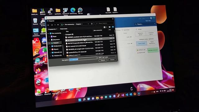
Task: Click the Windows Start button on taskbar
Action: (80, 100)
